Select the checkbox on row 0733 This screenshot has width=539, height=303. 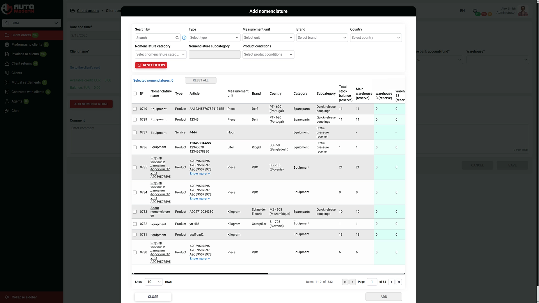[135, 212]
